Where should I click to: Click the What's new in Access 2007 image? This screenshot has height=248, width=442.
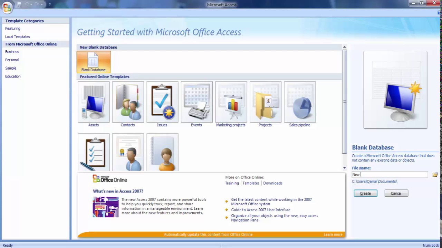(106, 207)
